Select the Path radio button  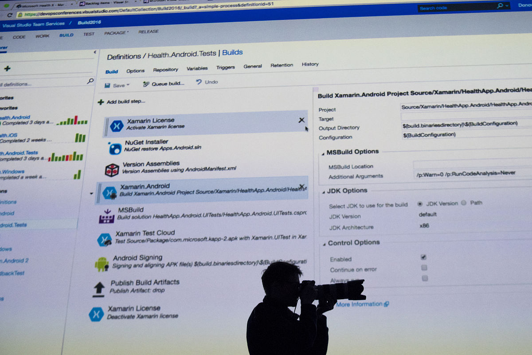tap(464, 203)
